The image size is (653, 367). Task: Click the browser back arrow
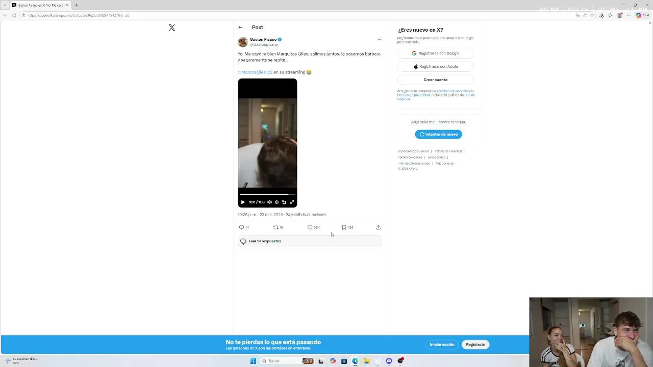[x=5, y=15]
